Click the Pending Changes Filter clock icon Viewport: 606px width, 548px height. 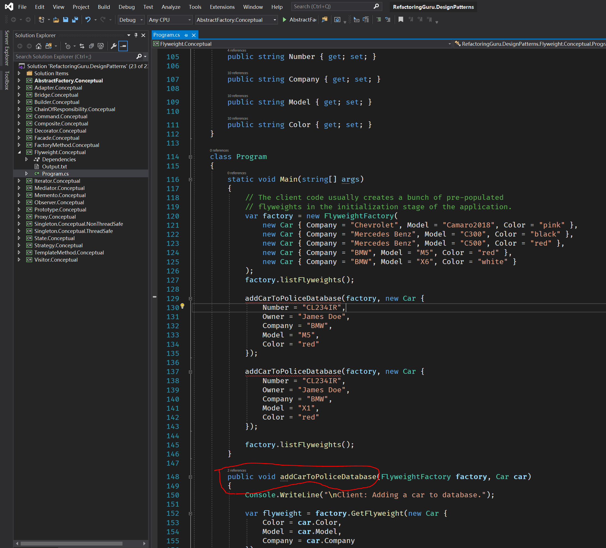[x=68, y=46]
